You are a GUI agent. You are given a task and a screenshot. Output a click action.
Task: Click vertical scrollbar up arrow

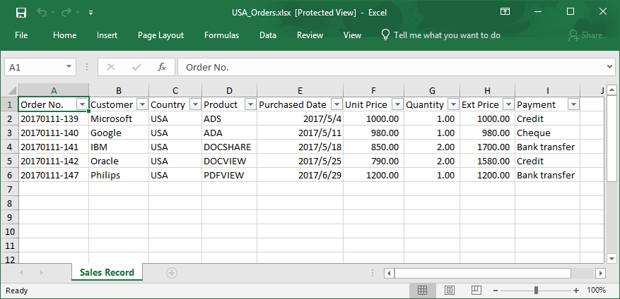(612, 90)
